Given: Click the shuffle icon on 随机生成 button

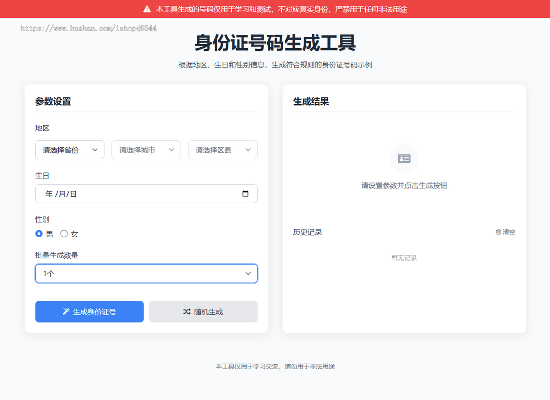Looking at the screenshot, I should 187,311.
